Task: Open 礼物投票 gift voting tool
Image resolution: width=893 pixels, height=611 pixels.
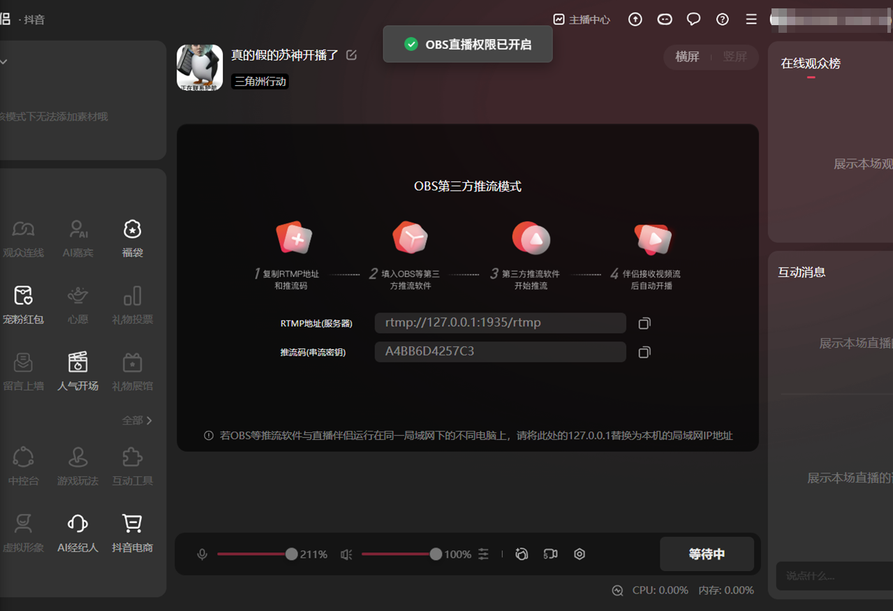Action: 133,305
